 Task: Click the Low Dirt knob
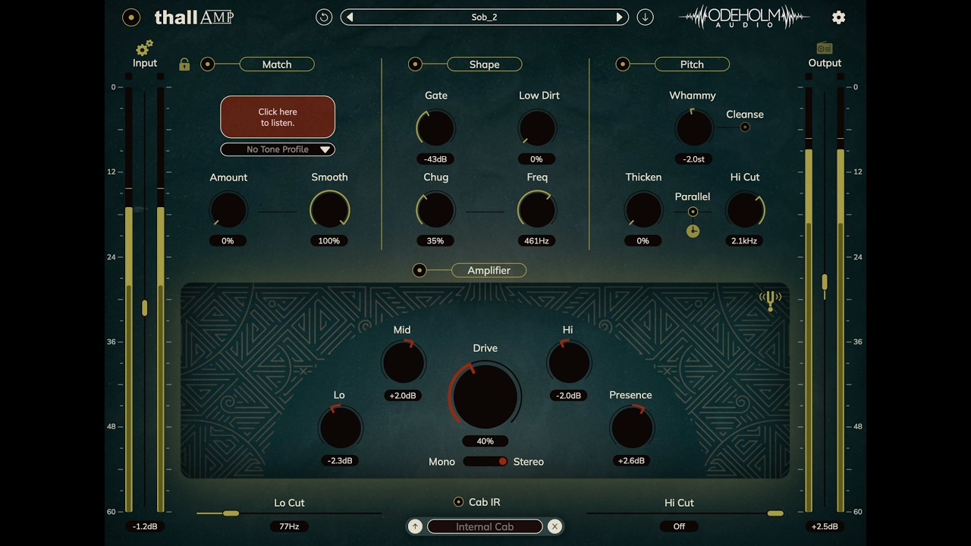tap(536, 127)
